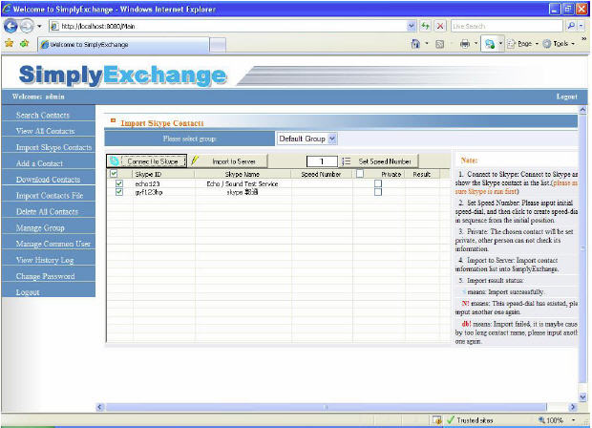Click the initial speed number input field
The height and width of the screenshot is (428, 592).
click(x=322, y=161)
